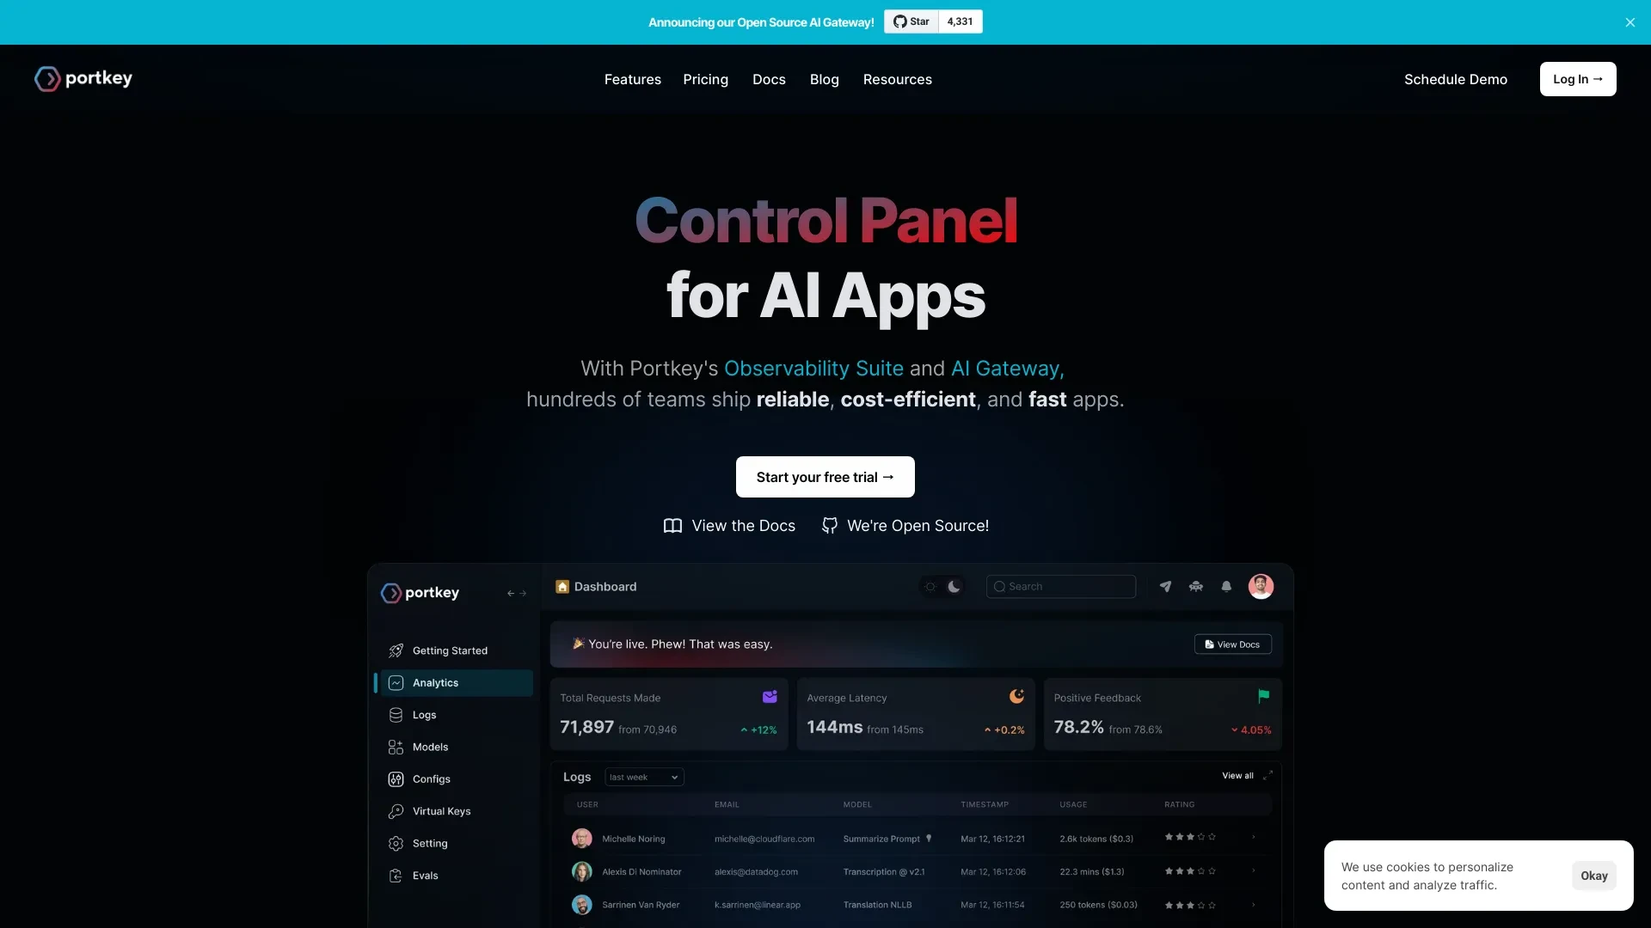Screen dimensions: 1651x928
Task: Click the Virtual Keys sidebar icon
Action: [x=394, y=810]
